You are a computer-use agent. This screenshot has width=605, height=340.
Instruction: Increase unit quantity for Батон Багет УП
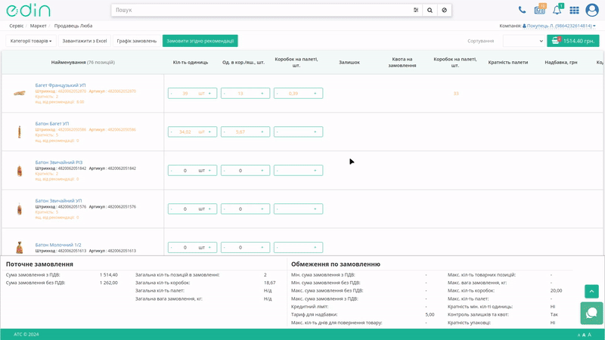click(x=210, y=131)
